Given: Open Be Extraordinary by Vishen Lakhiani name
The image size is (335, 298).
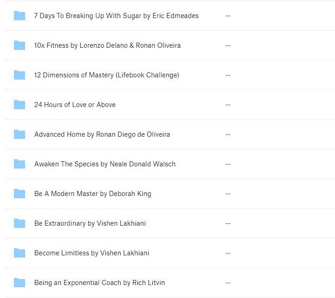Looking at the screenshot, I should tap(90, 223).
